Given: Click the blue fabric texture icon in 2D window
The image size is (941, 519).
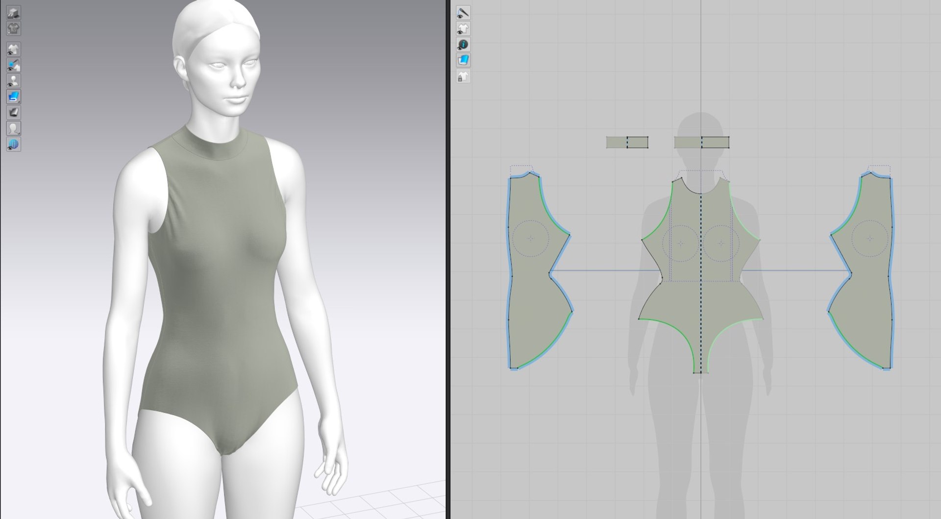Looking at the screenshot, I should point(463,60).
